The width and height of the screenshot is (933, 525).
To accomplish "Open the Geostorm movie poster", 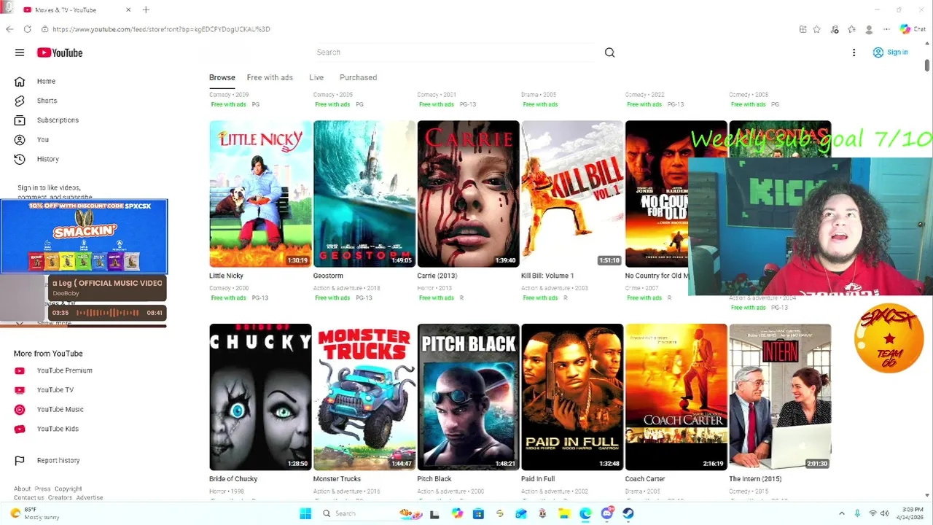I will (364, 194).
